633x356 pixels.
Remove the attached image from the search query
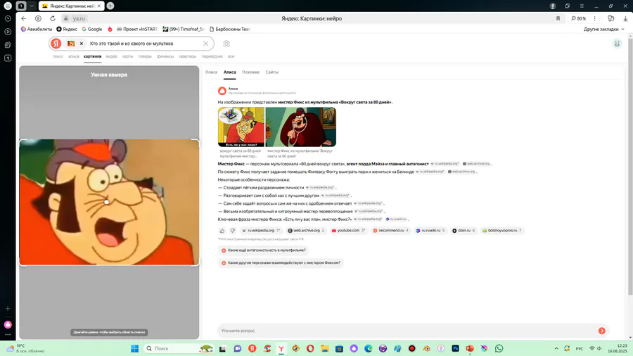pyautogui.click(x=81, y=44)
